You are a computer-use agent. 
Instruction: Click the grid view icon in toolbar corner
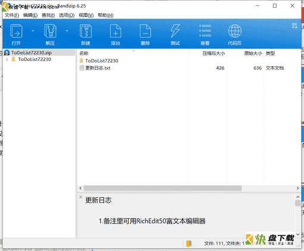[x=294, y=26]
